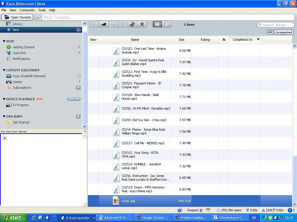The image size is (297, 222).
Task: Switch to Advanced IP Scanner in taskbar
Action: tap(115, 218)
